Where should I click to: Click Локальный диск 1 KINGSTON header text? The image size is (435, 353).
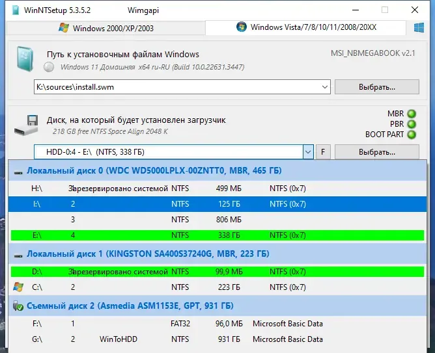[148, 254]
